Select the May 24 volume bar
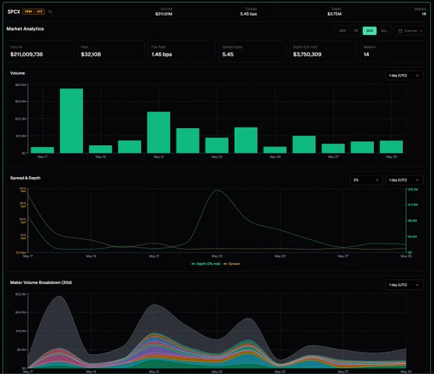Image resolution: width=434 pixels, height=374 pixels. point(246,140)
